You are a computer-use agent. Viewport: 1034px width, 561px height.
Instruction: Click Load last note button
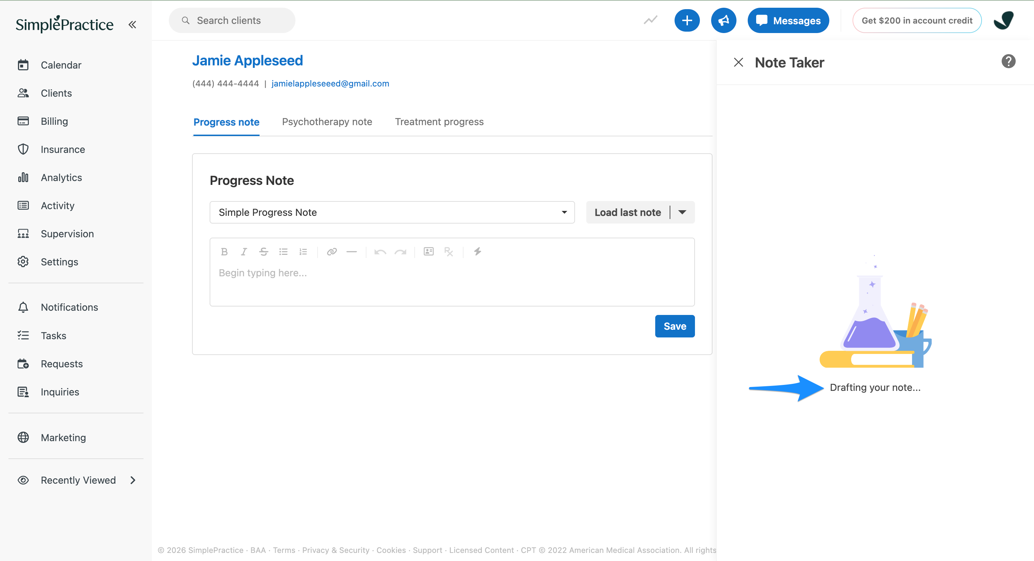[x=627, y=212]
